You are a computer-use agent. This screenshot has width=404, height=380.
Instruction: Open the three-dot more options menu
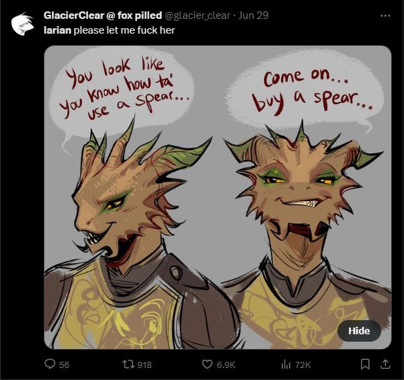[x=385, y=15]
